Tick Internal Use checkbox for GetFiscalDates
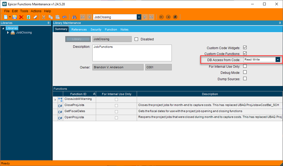This screenshot has width=283, height=166. 117,112
